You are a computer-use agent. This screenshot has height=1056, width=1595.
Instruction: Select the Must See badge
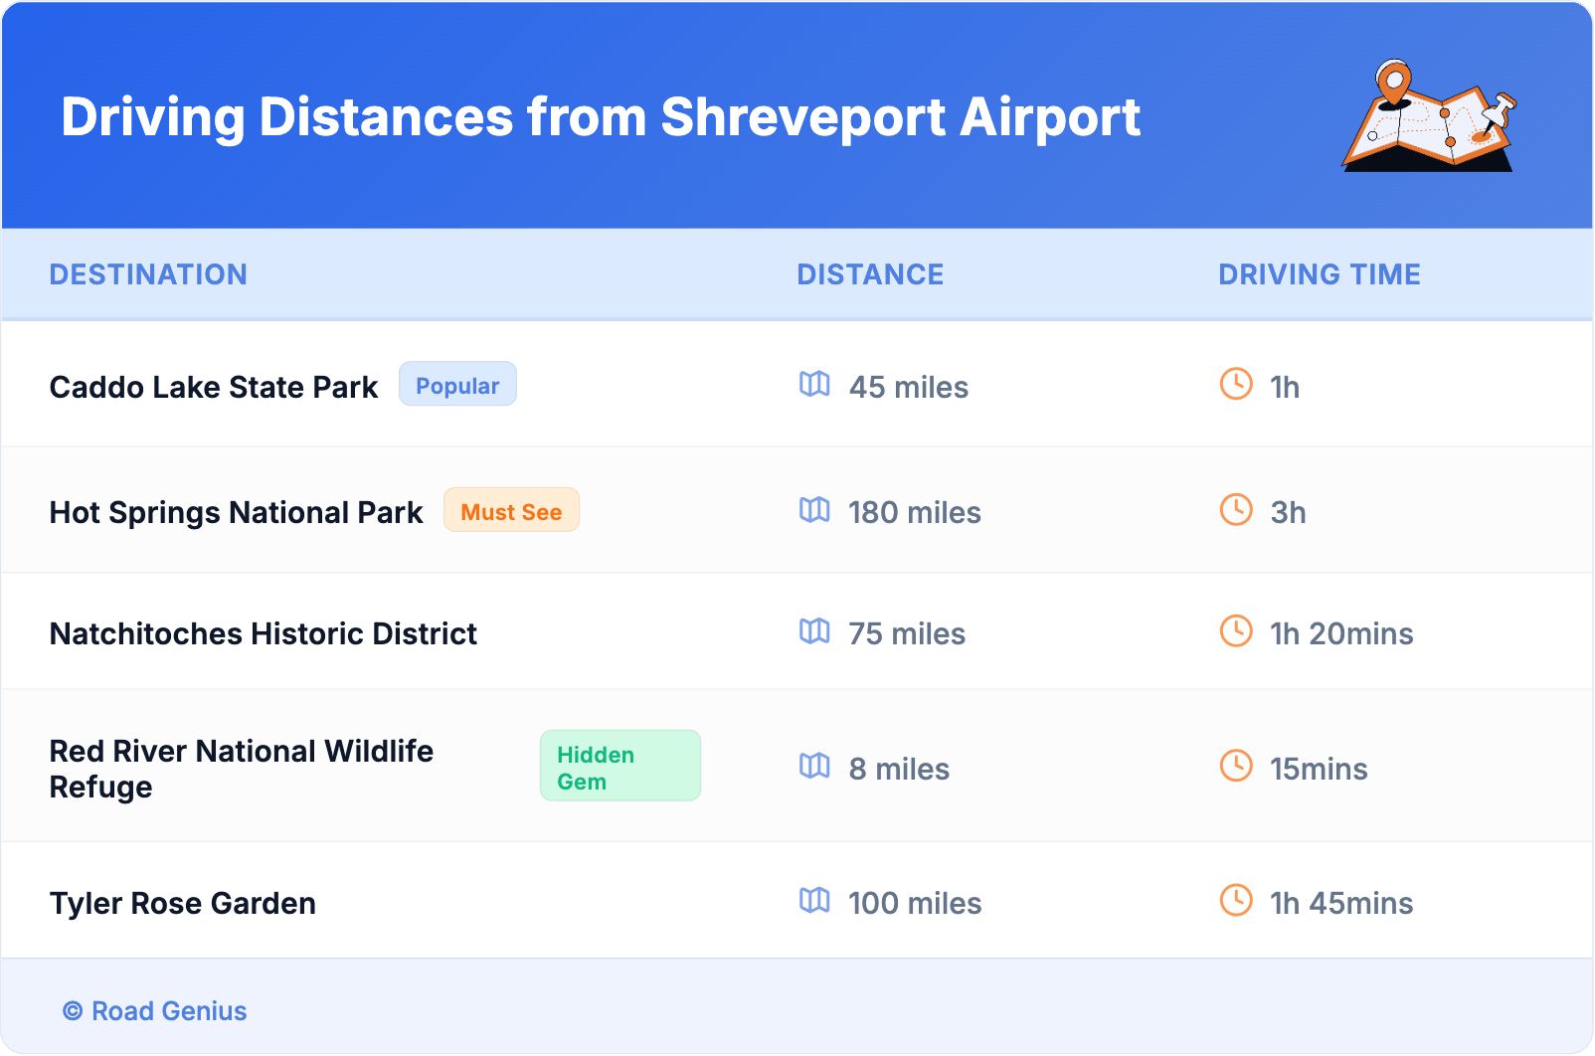[511, 511]
